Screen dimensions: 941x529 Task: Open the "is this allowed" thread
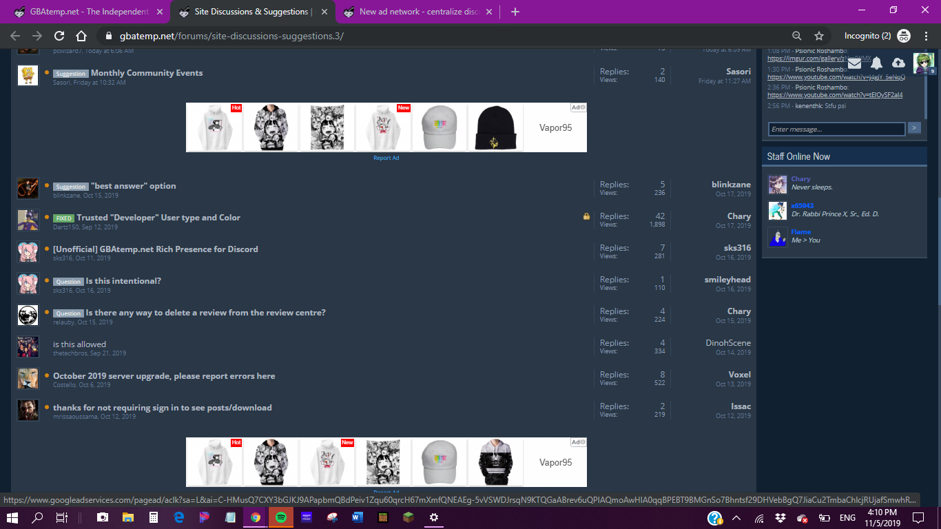(x=80, y=344)
